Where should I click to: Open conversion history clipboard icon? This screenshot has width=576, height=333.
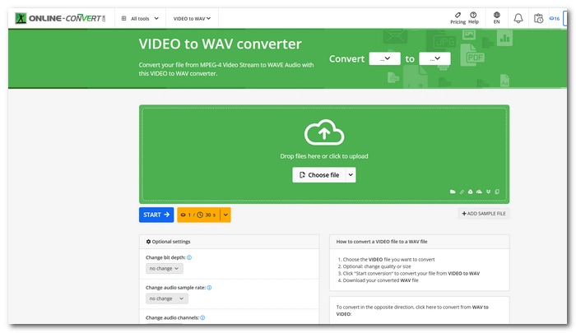pyautogui.click(x=538, y=18)
